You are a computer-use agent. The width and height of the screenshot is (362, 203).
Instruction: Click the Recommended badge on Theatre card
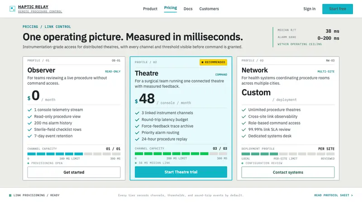213,62
